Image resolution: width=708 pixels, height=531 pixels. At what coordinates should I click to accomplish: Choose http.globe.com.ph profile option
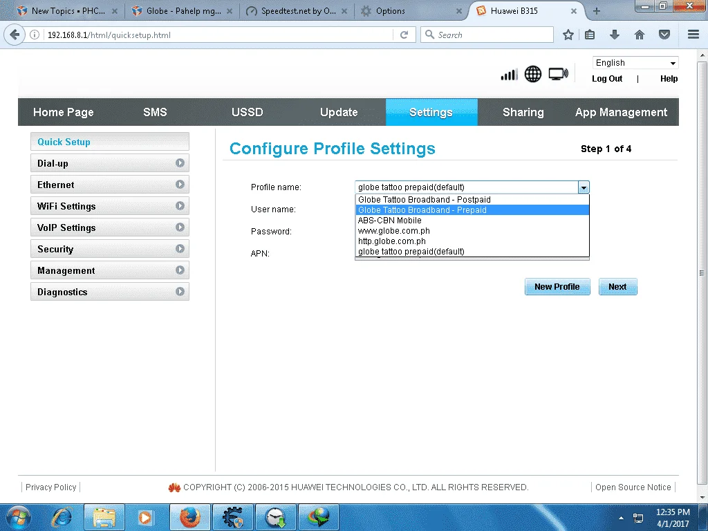472,241
